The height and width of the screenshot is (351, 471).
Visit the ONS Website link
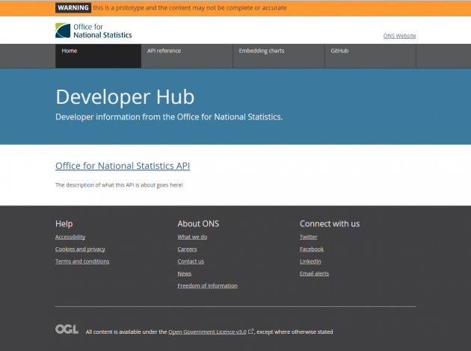399,36
